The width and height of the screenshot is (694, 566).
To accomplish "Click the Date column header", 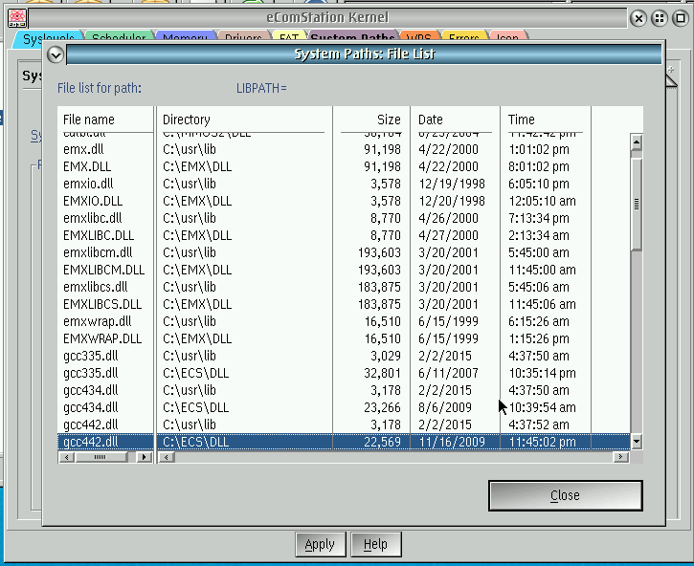I will (455, 120).
